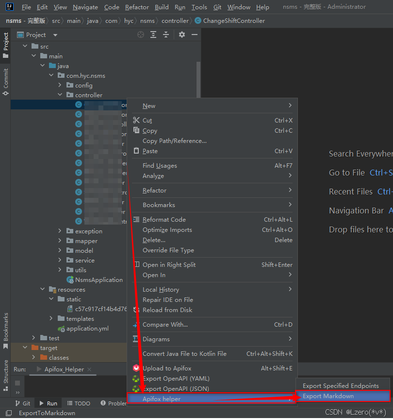Click Export Specified Endpoints option
The image size is (393, 420).
click(x=342, y=385)
